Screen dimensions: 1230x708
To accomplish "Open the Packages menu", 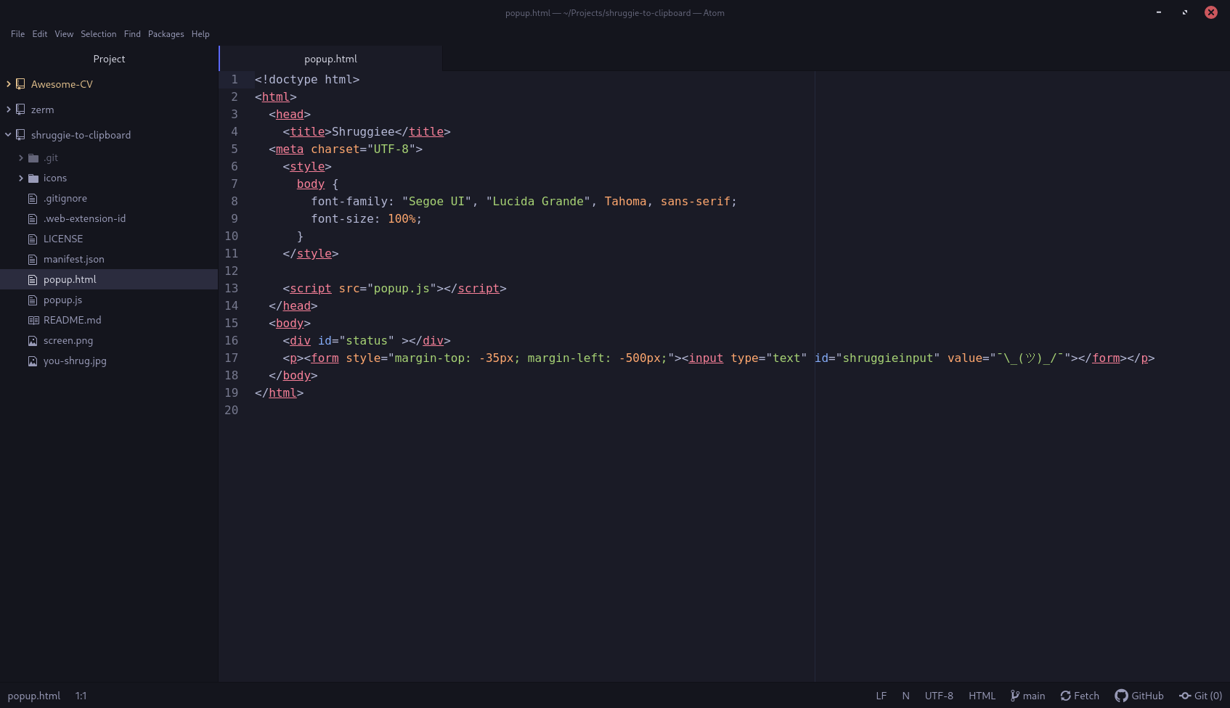I will pyautogui.click(x=166, y=34).
